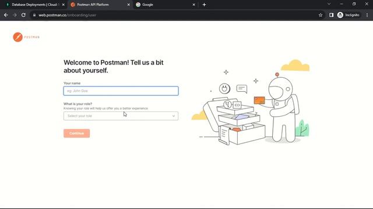Click the Your name input field
This screenshot has width=373, height=209.
(x=121, y=91)
